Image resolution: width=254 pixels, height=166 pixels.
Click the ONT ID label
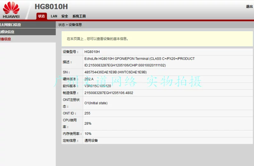point(70,113)
